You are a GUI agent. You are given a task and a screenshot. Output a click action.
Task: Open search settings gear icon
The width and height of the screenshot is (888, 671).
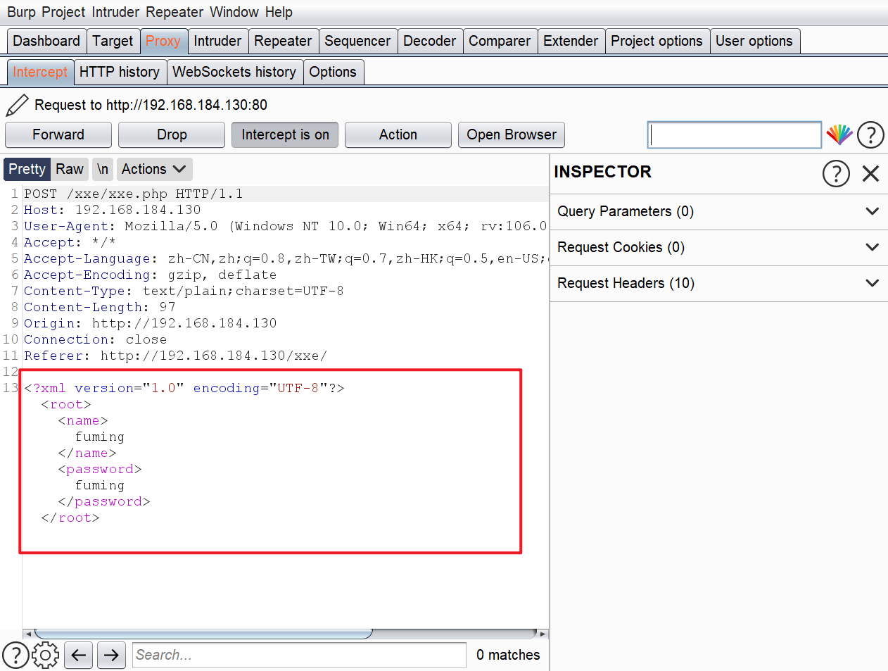tap(46, 655)
